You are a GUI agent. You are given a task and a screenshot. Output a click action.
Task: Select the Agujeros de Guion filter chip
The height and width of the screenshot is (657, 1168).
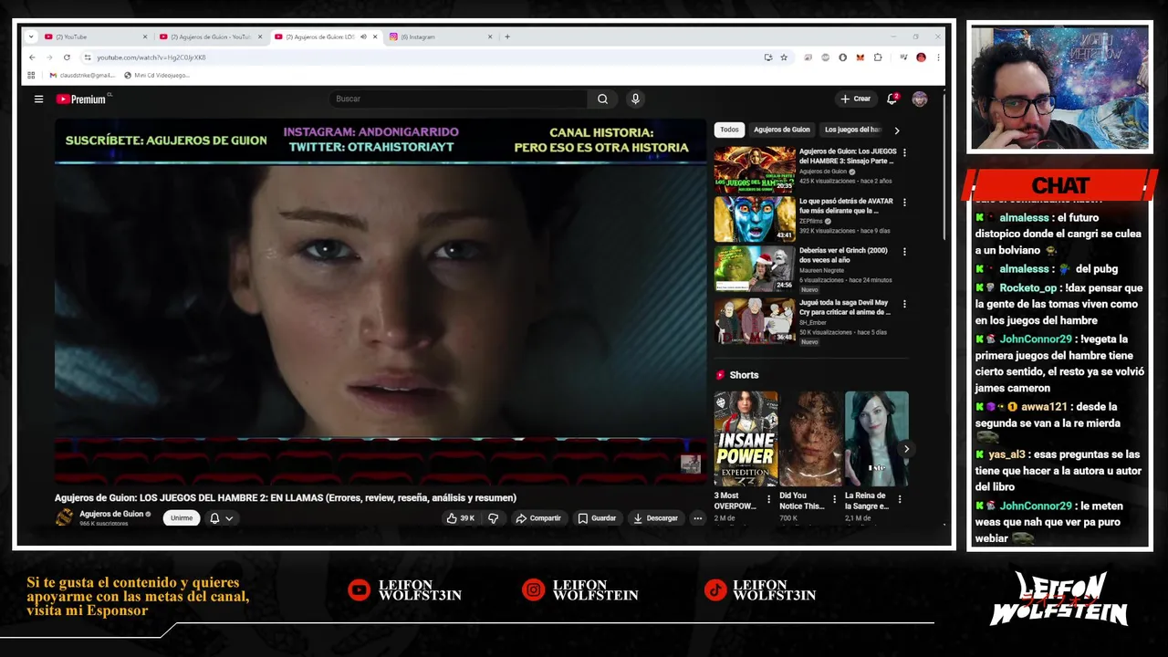tap(782, 130)
